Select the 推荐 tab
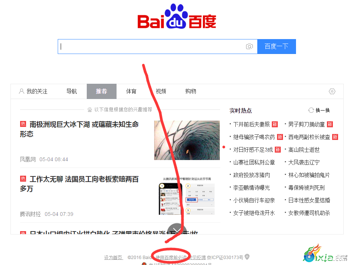The height and width of the screenshot is (265, 350). (x=102, y=91)
